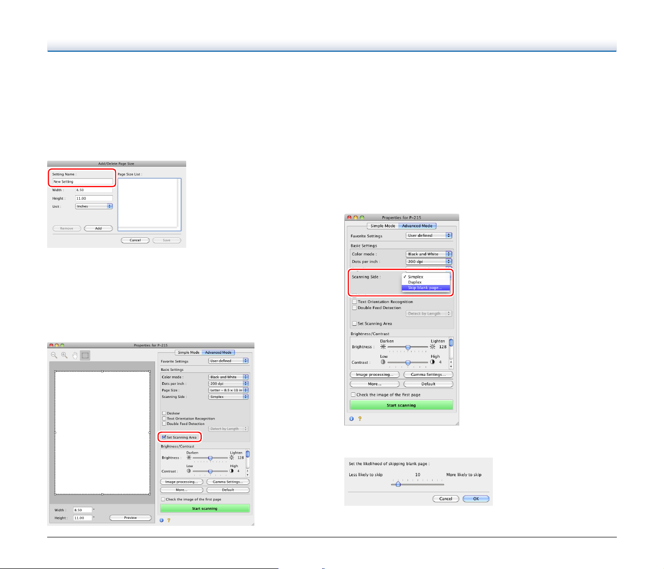Click Low contrast icon in preview Properties window
This screenshot has height=569, width=664.
189,471
